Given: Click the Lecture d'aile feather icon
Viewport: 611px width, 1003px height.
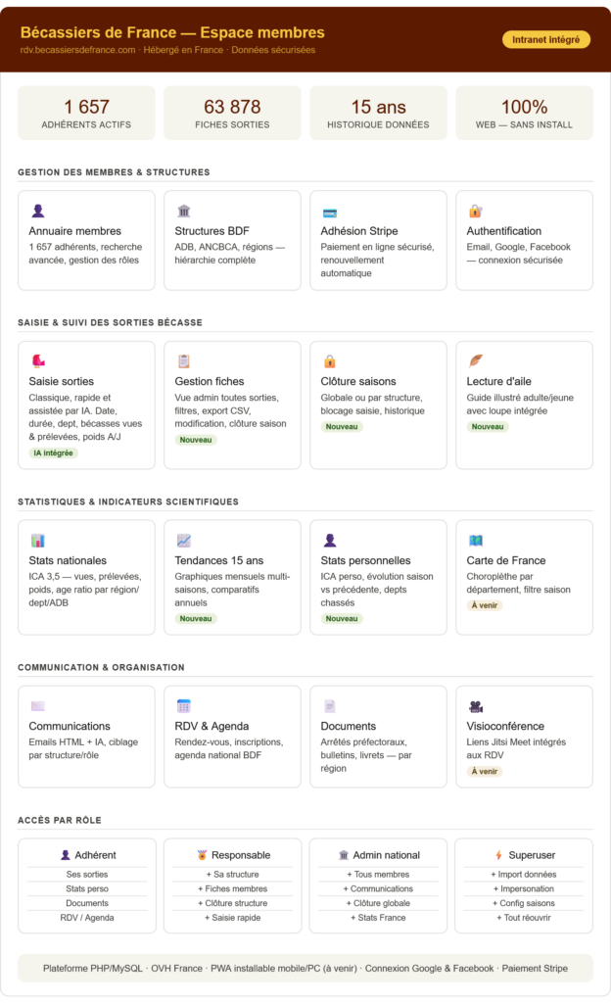Looking at the screenshot, I should (x=476, y=360).
